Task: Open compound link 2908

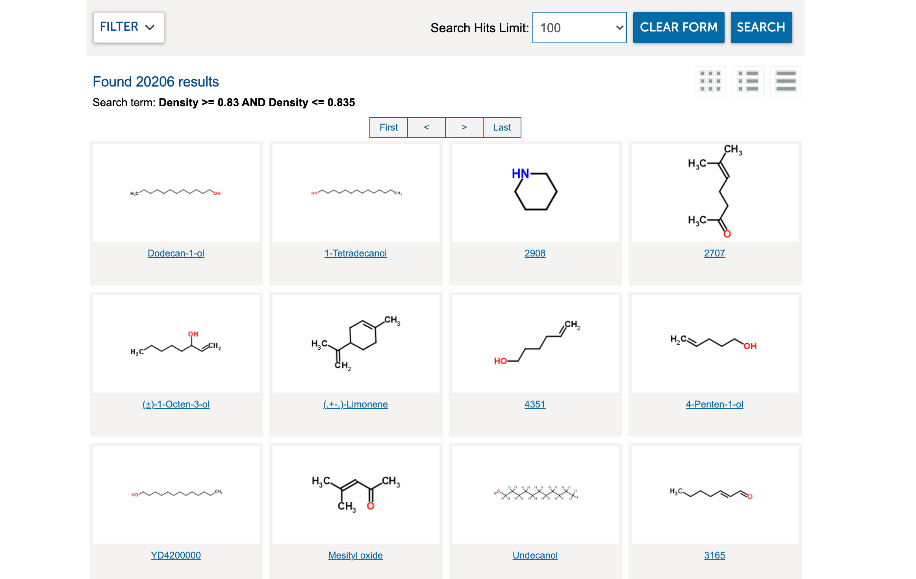Action: (x=535, y=253)
